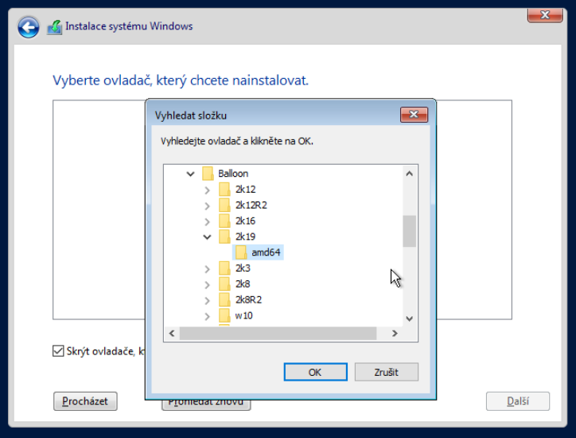The image size is (576, 438).
Task: Click the 2k8R2 folder icon
Action: click(x=224, y=300)
